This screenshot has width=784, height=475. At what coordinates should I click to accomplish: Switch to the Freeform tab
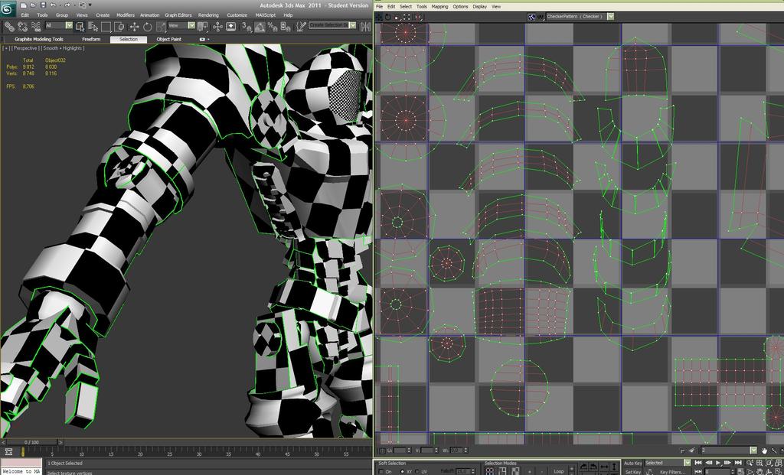click(x=91, y=39)
